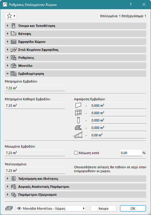This screenshot has width=151, height=215.
Task: Click the Υπολογισμένο label
Action: [x=16, y=164]
